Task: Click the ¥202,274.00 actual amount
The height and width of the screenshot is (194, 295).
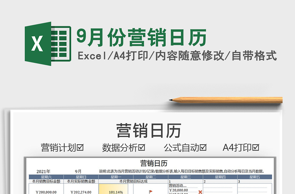Action: (81, 192)
